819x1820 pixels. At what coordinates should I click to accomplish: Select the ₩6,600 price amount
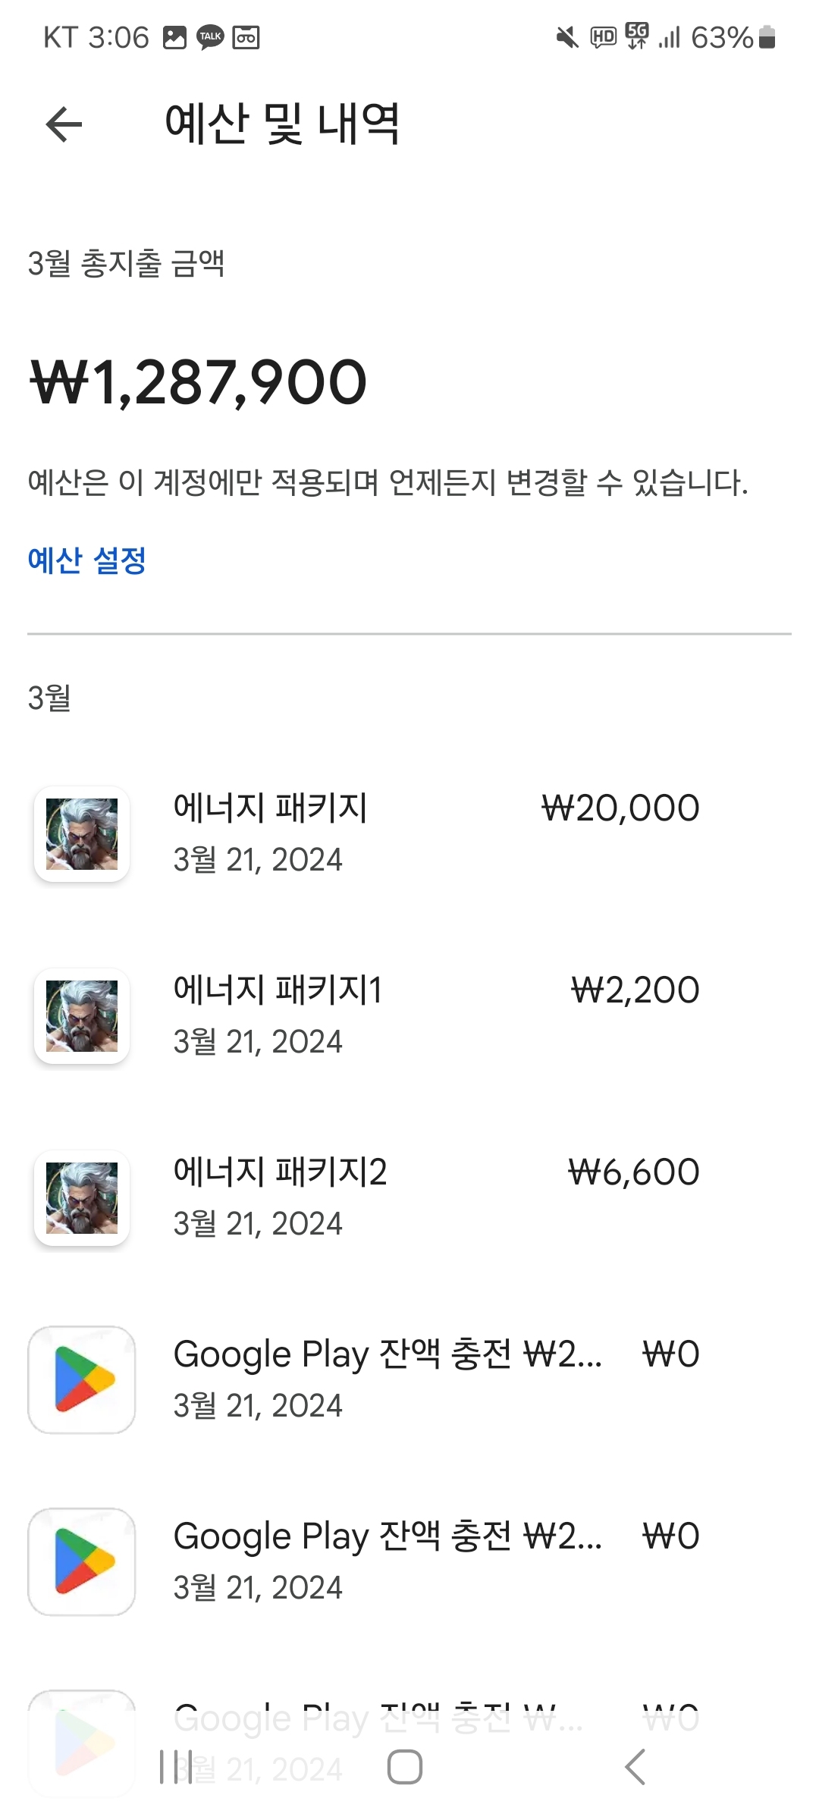(634, 1172)
